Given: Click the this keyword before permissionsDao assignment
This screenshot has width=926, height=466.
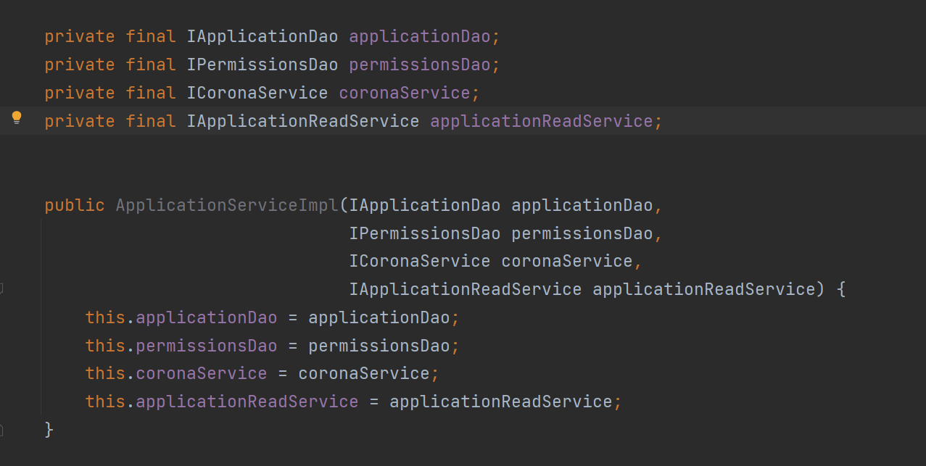Looking at the screenshot, I should [x=104, y=346].
